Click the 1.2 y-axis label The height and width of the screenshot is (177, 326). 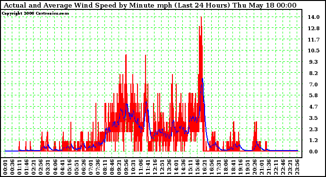314,141
